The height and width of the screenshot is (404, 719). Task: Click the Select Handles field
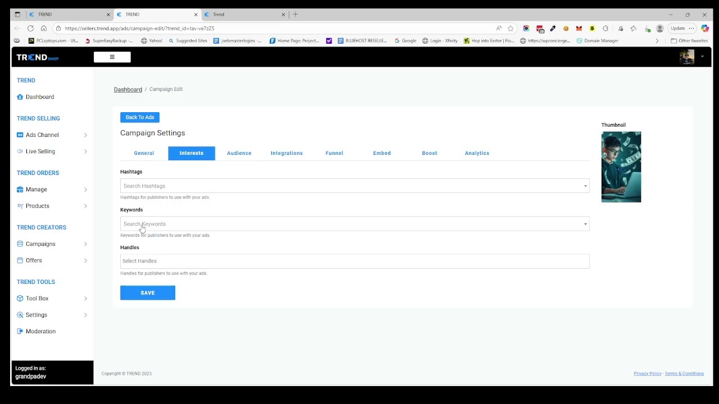coord(355,261)
